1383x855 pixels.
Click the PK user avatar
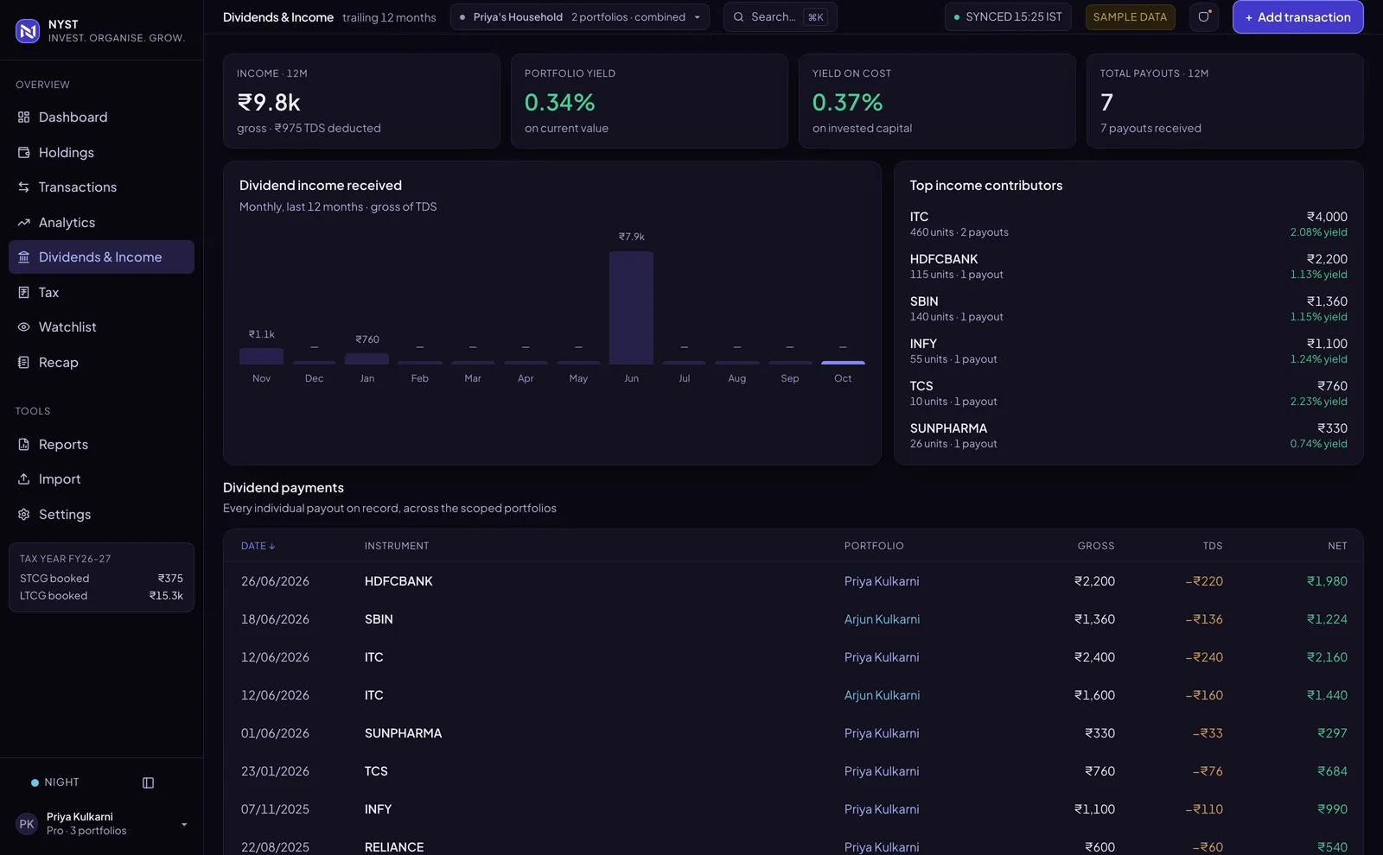pos(27,824)
